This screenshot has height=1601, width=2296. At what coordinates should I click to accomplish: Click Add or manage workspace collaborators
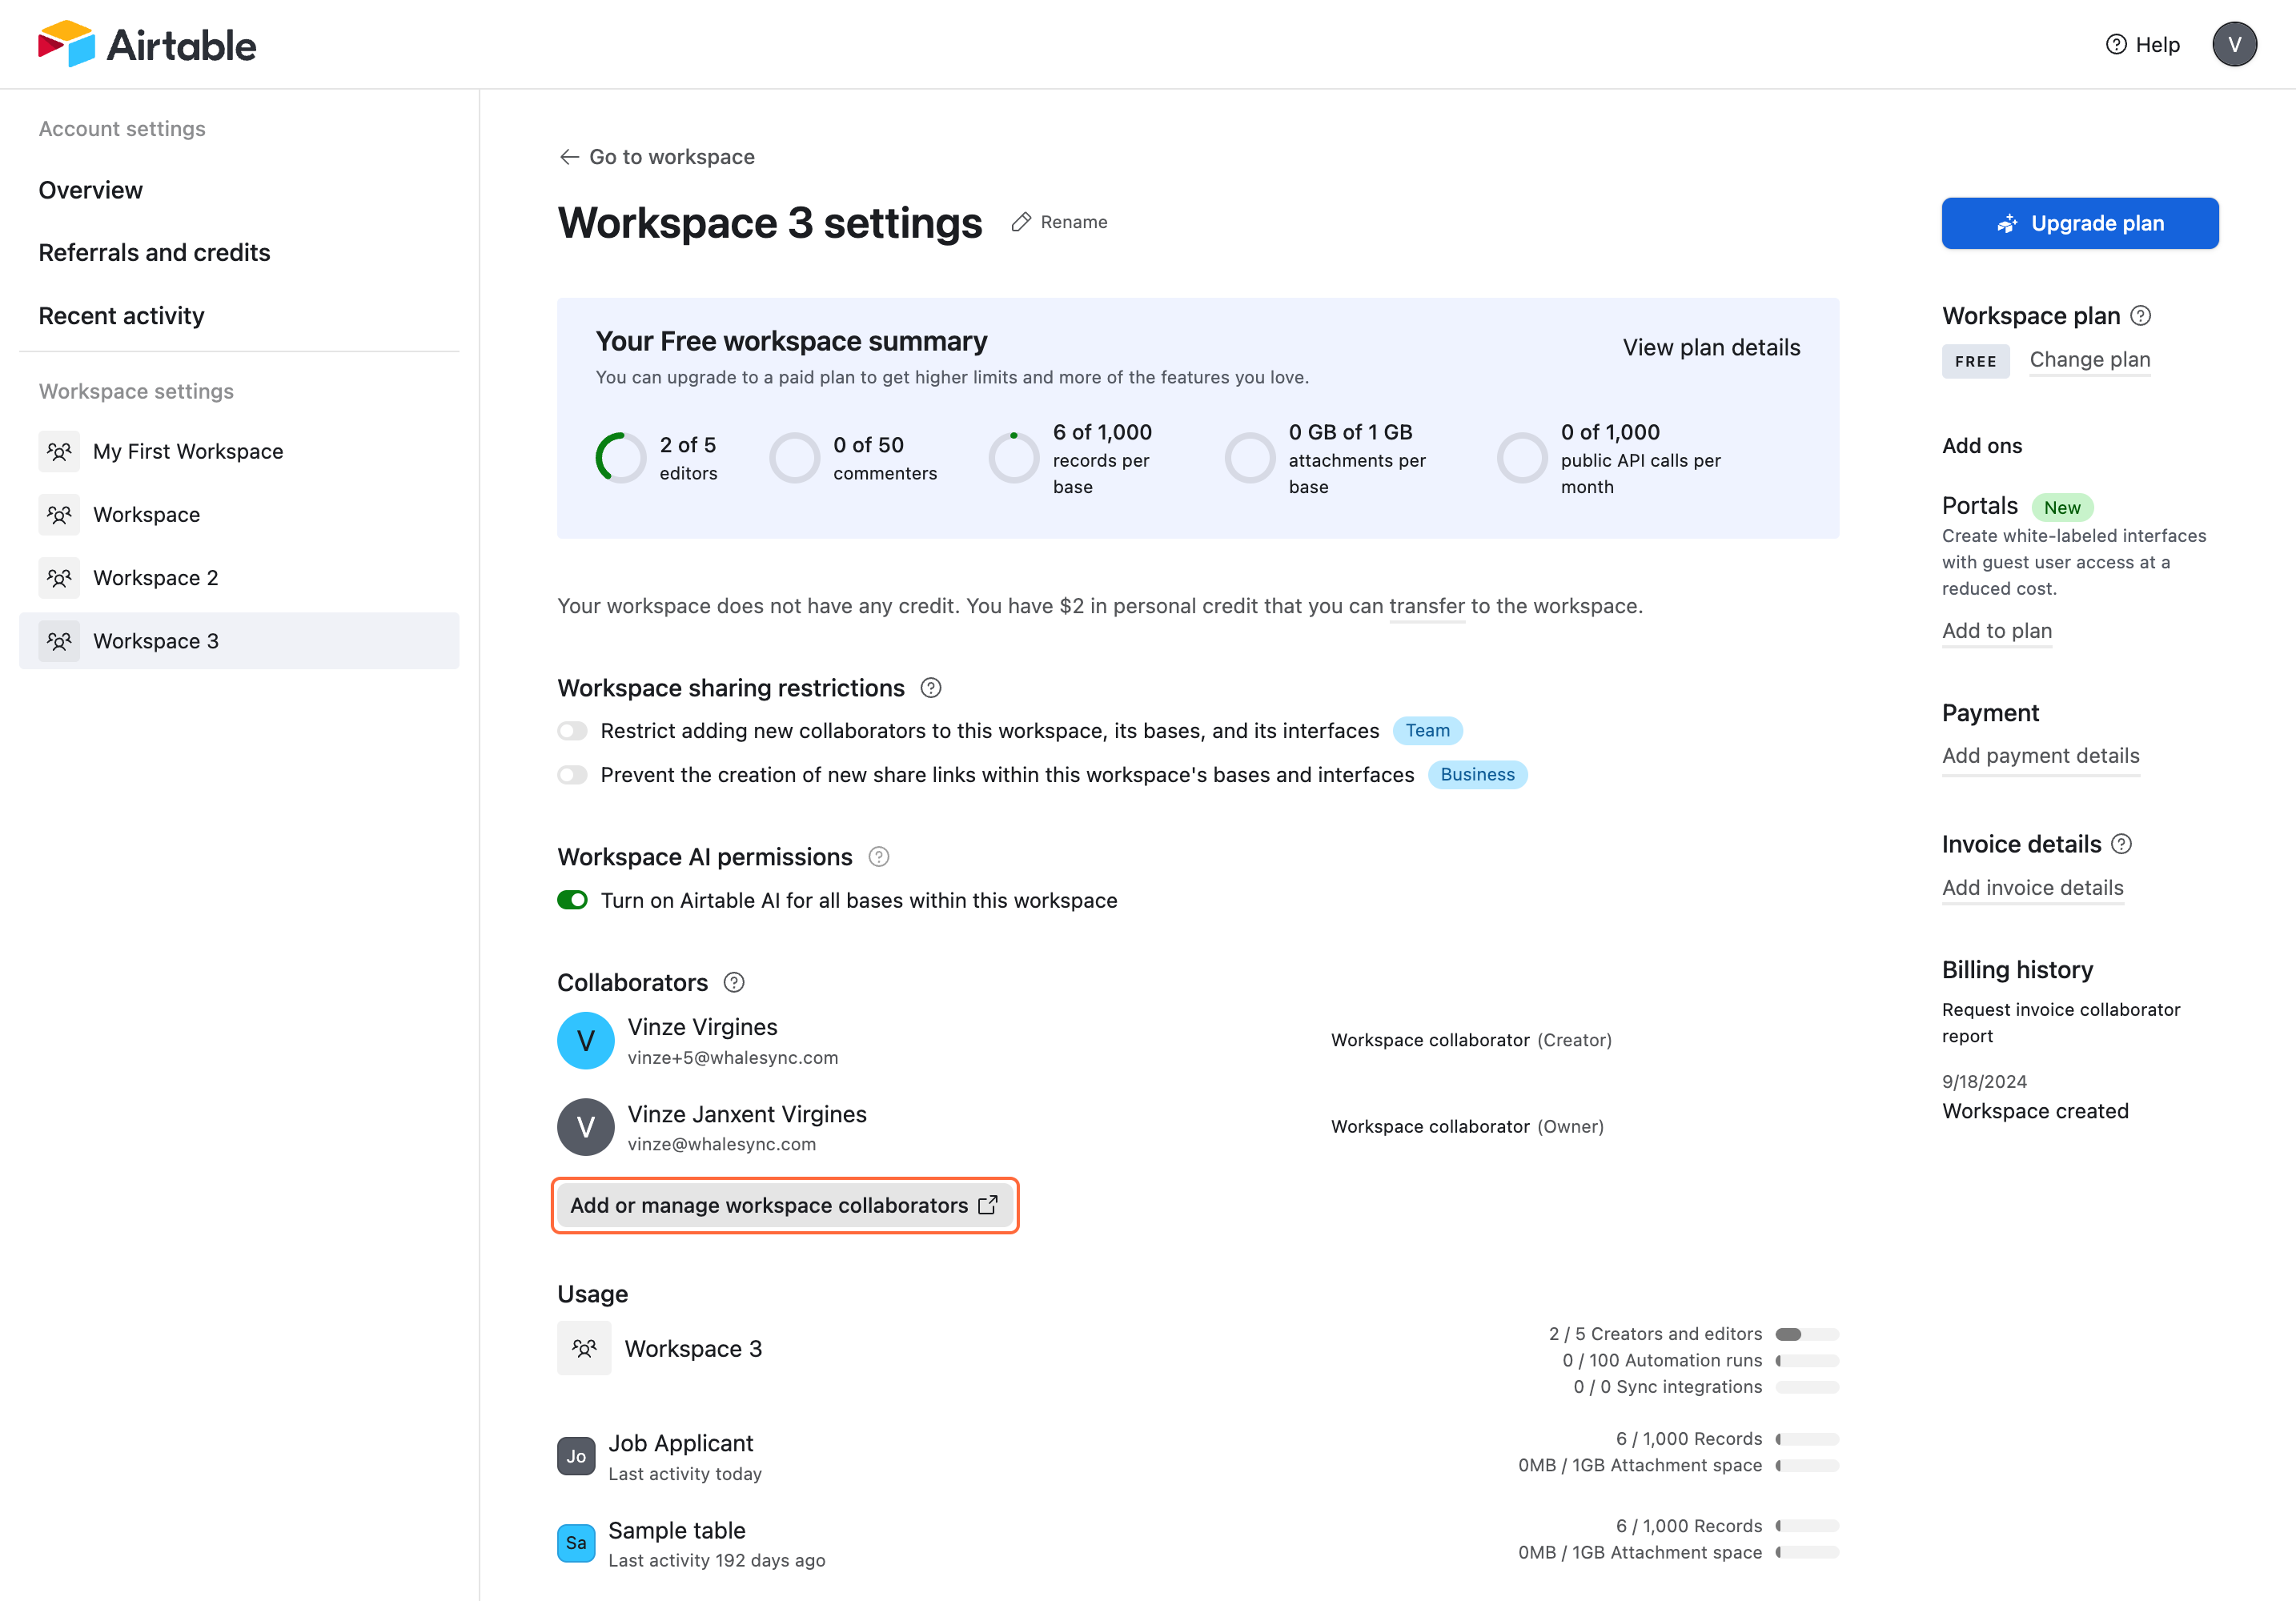pos(784,1205)
